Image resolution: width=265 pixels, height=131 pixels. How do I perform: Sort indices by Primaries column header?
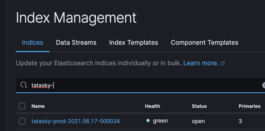[249, 106]
